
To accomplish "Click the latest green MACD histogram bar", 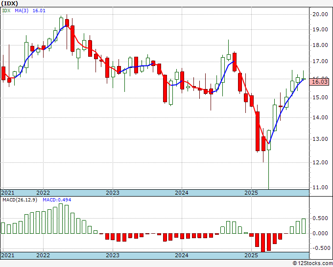I will click(x=304, y=226).
